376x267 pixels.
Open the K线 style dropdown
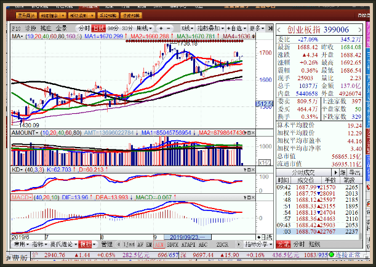[x=187, y=28]
